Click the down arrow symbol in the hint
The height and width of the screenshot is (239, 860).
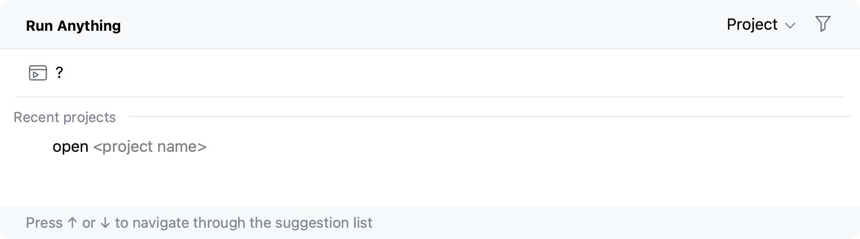click(x=105, y=223)
